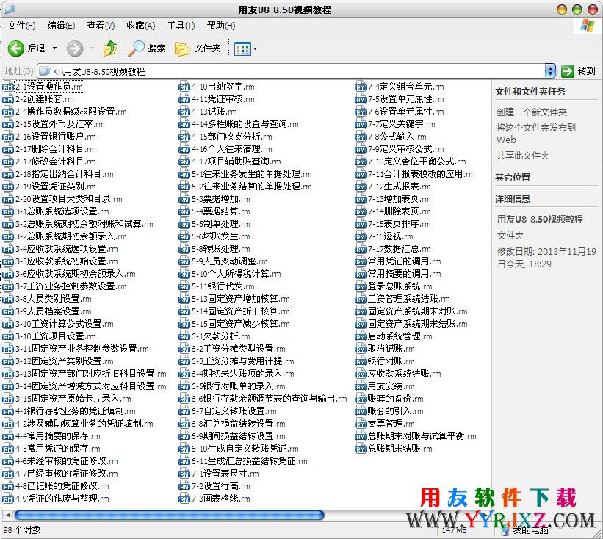Screen dimensions: 603x539
Task: Open the 收藏(A) menu
Action: 141,26
